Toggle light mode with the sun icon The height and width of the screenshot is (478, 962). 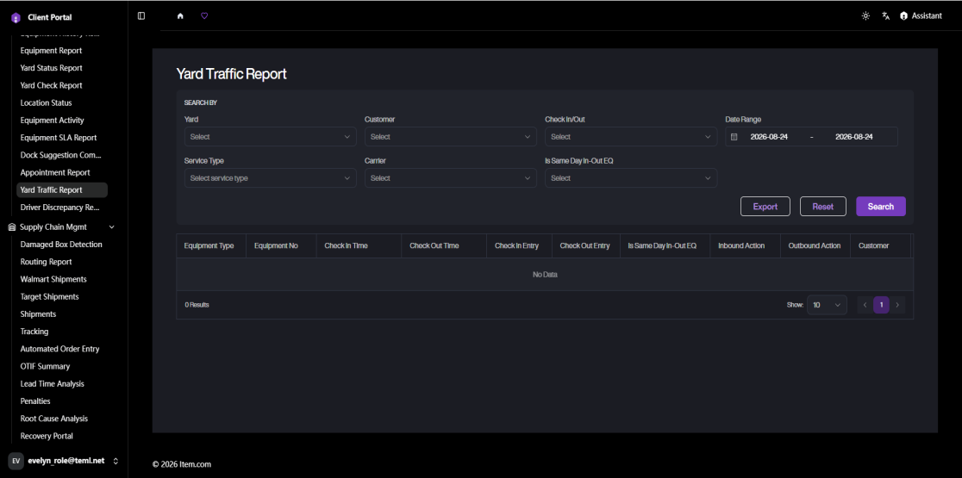click(865, 16)
